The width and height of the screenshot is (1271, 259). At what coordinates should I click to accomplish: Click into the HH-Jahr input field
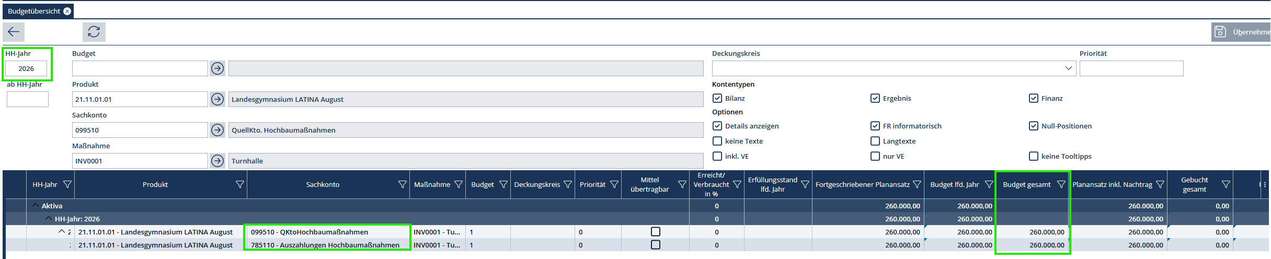[x=26, y=68]
